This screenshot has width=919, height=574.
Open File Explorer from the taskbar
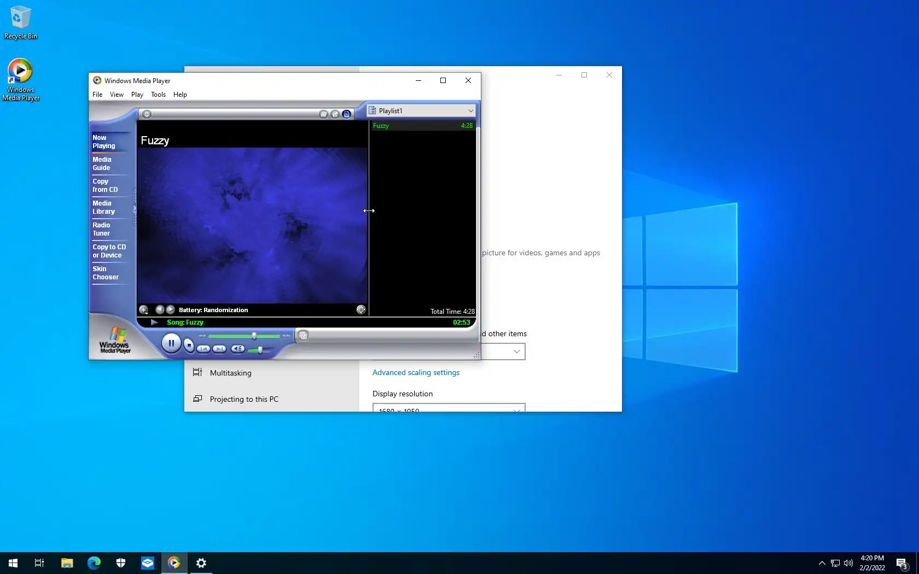pyautogui.click(x=67, y=563)
